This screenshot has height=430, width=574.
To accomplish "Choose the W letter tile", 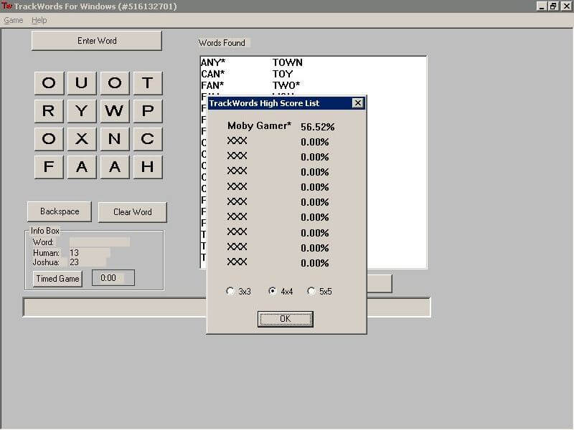I will pos(115,111).
